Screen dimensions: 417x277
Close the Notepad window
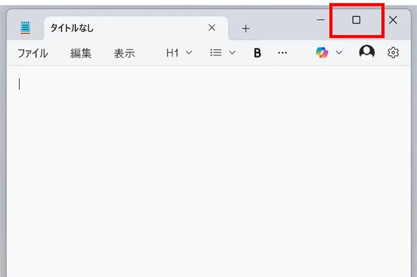pyautogui.click(x=393, y=20)
